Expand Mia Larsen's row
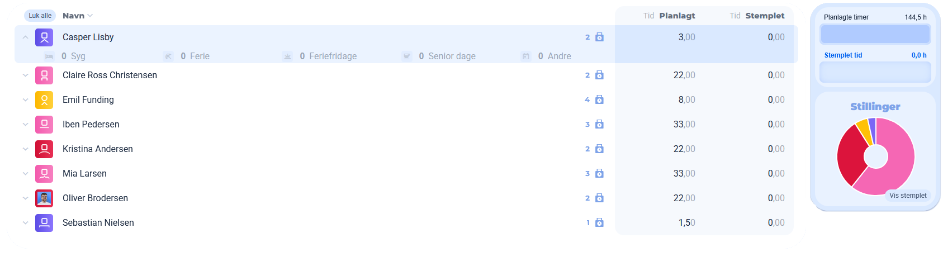The width and height of the screenshot is (943, 266). (x=25, y=174)
